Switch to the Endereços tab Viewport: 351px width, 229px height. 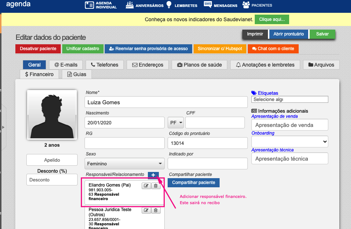tap(148, 65)
